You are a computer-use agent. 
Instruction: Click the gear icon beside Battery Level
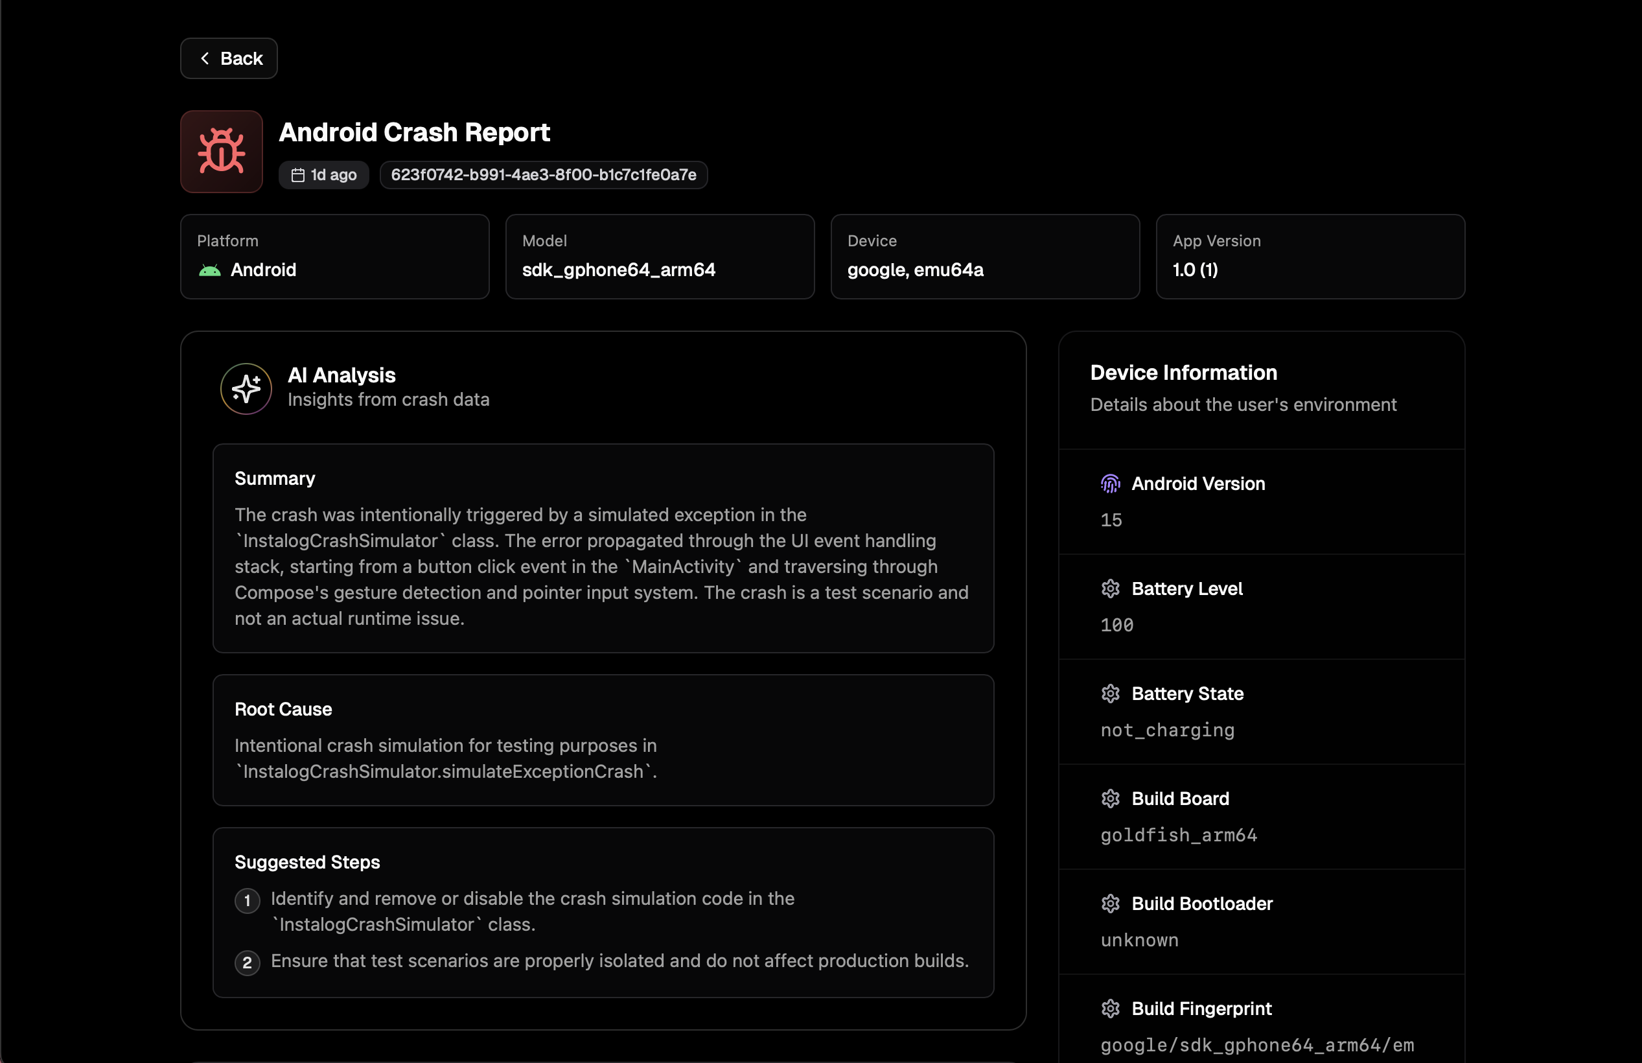click(1110, 589)
